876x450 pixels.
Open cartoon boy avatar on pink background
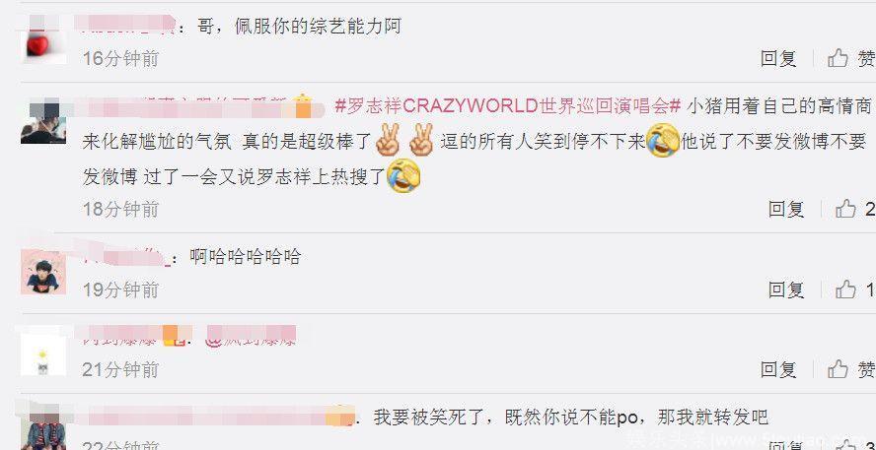click(x=43, y=272)
